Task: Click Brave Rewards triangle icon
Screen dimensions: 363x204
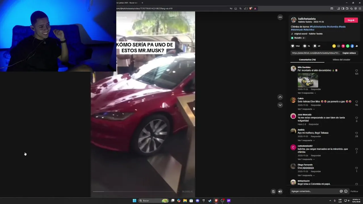Action: (255, 8)
